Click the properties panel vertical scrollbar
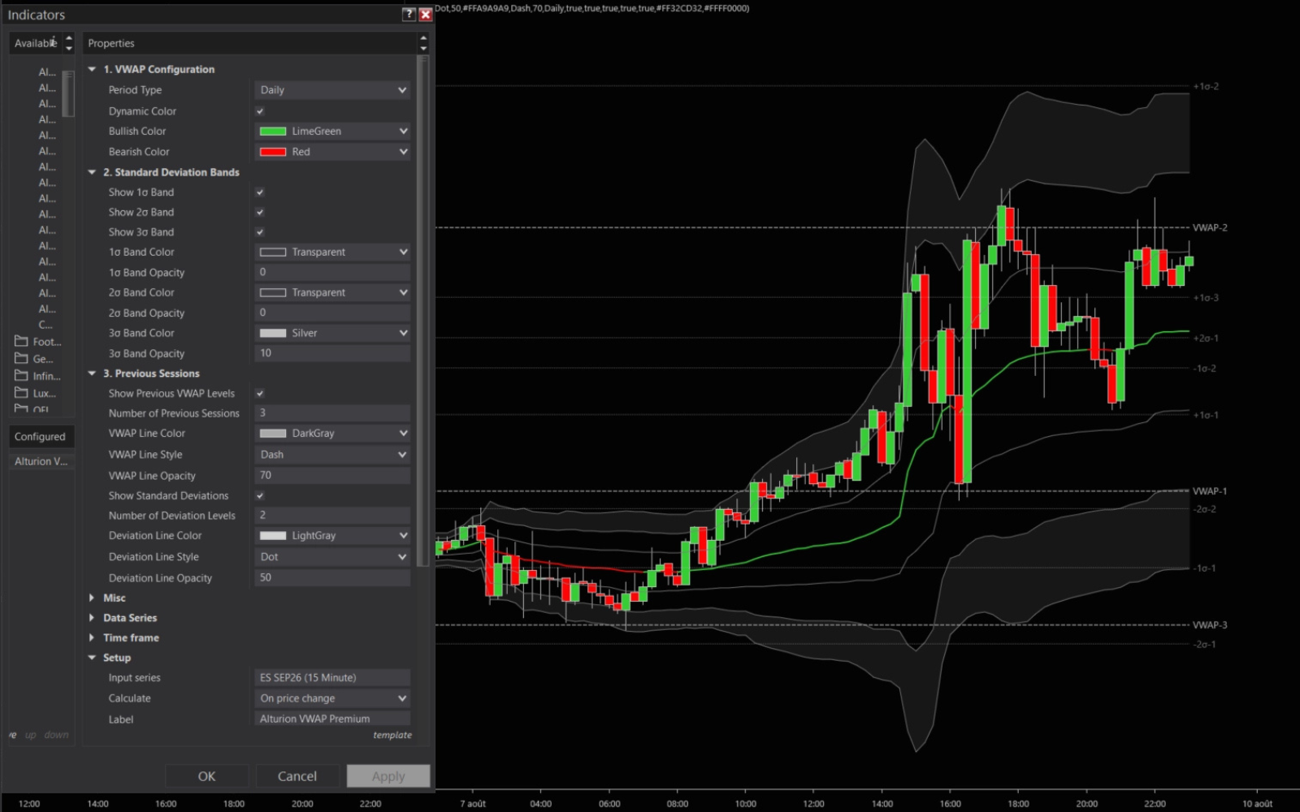 pos(422,311)
